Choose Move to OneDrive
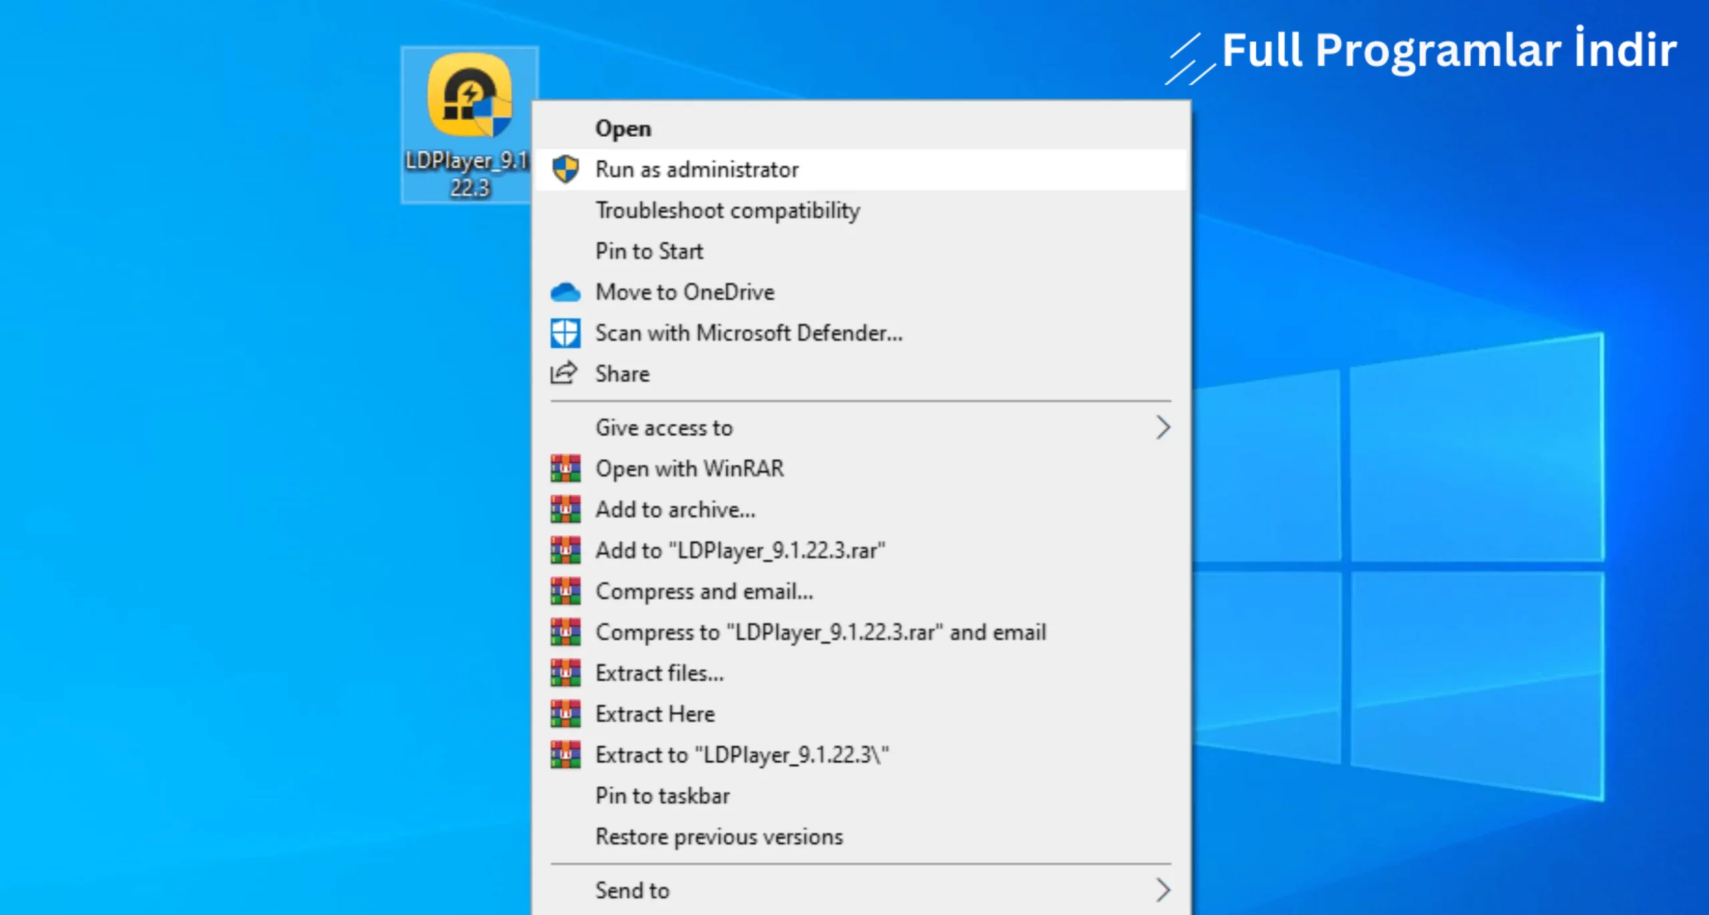Screen dimensions: 1709x915 click(861, 292)
